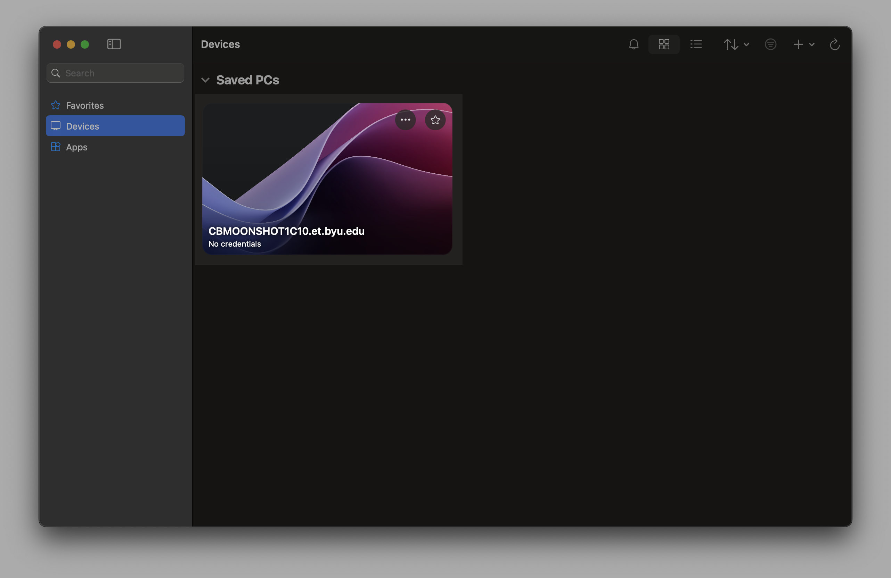This screenshot has width=891, height=578.
Task: Close the window with red button
Action: click(x=57, y=44)
